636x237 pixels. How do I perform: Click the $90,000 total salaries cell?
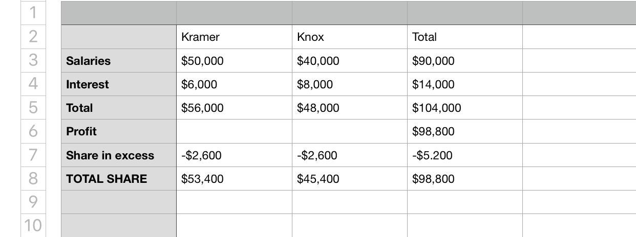tap(465, 61)
